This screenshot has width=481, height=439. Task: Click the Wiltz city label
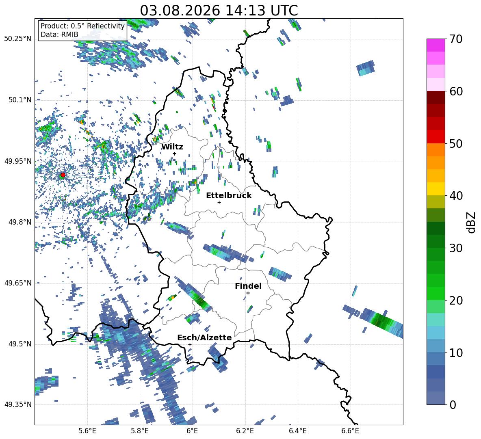click(x=172, y=147)
